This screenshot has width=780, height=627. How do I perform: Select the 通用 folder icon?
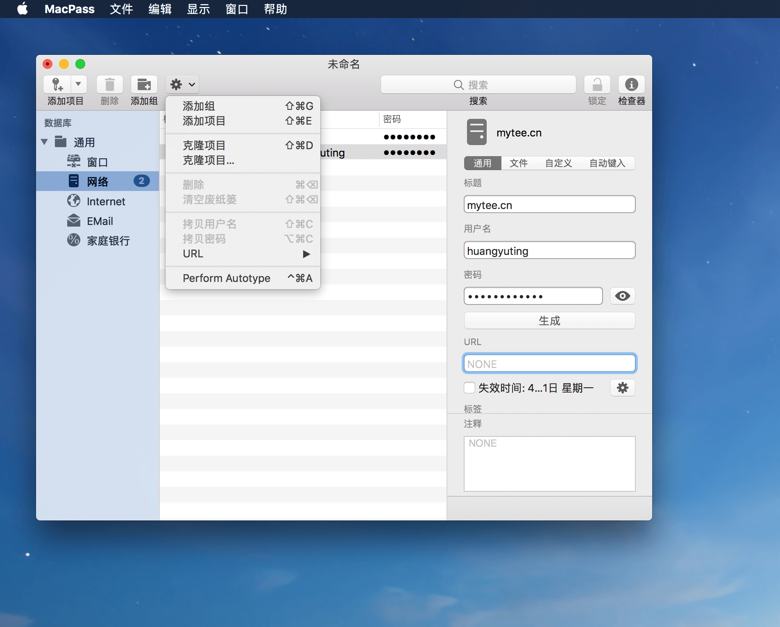pos(61,142)
